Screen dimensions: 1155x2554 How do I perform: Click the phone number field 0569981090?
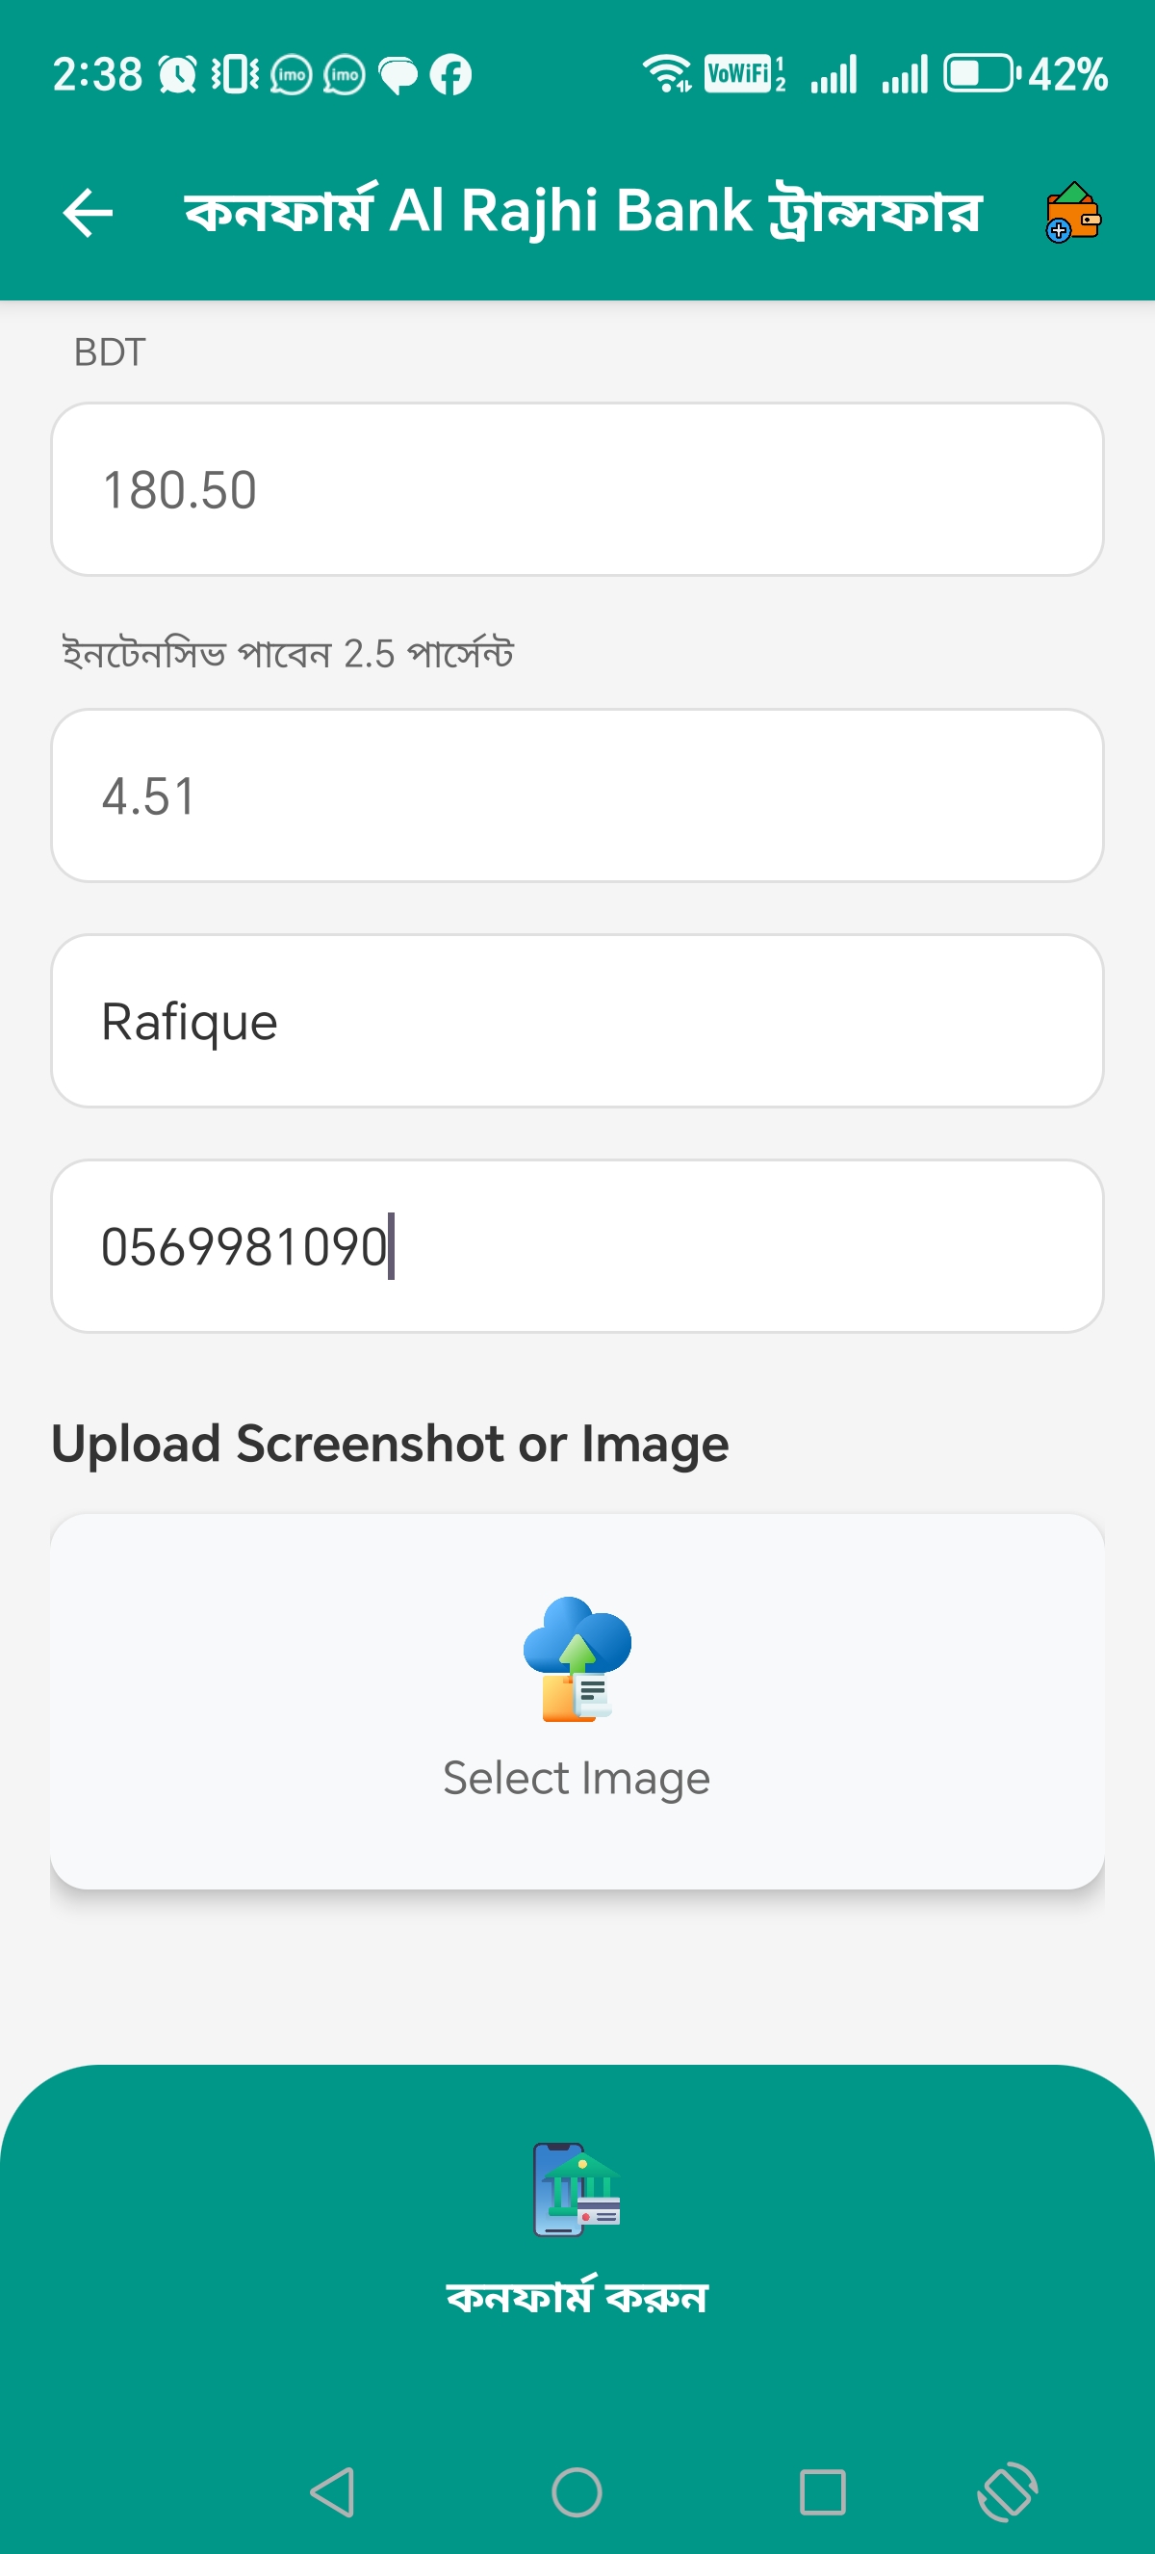[577, 1246]
